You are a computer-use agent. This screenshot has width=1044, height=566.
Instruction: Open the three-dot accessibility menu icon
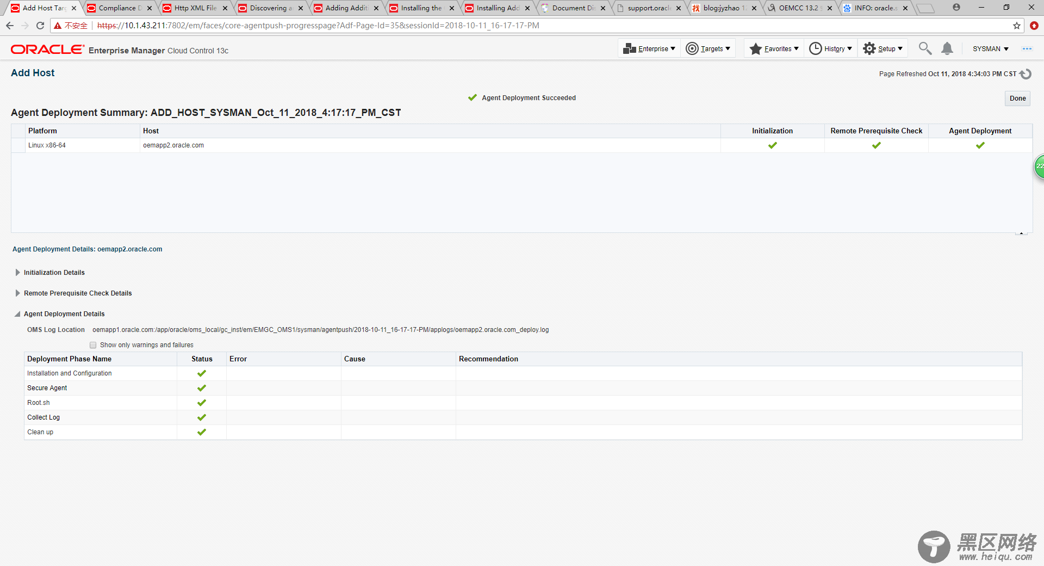click(1027, 48)
